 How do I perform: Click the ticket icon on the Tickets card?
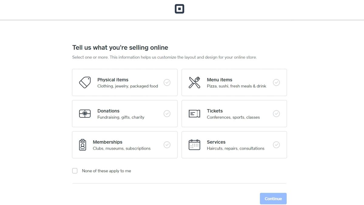[194, 113]
